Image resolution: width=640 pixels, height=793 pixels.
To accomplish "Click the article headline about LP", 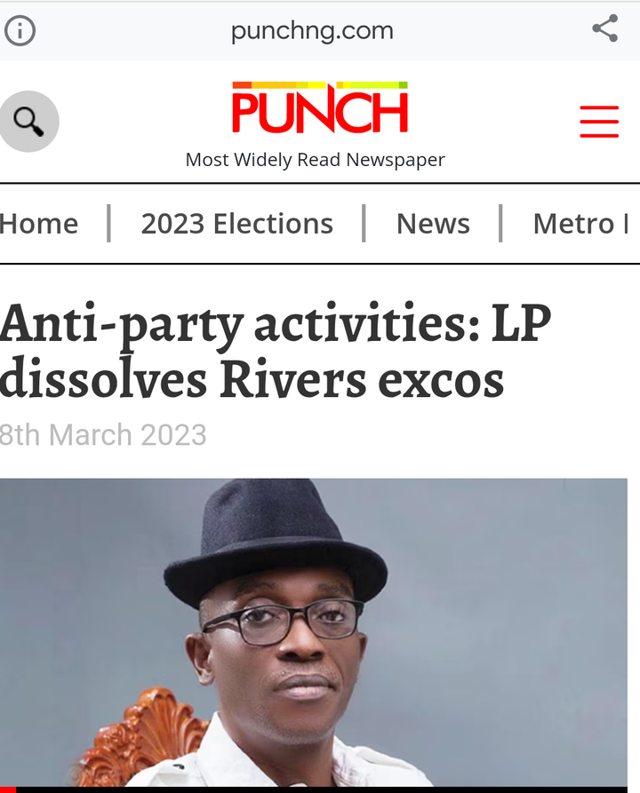I will coord(275,352).
